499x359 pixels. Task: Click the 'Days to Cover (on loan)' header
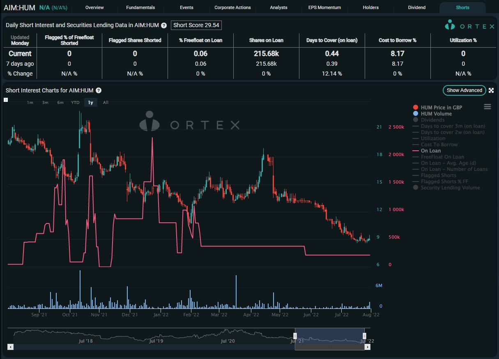click(x=332, y=40)
